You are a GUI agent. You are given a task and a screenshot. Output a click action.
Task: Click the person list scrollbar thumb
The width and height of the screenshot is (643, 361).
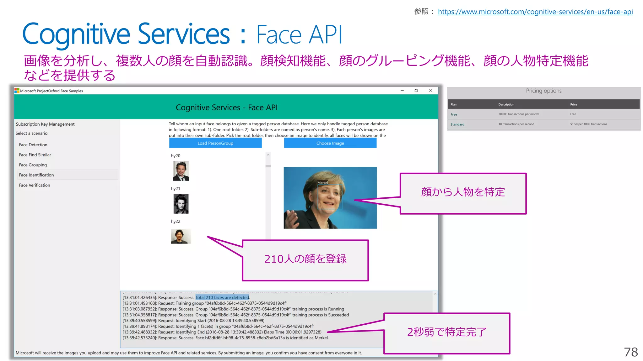tap(268, 166)
